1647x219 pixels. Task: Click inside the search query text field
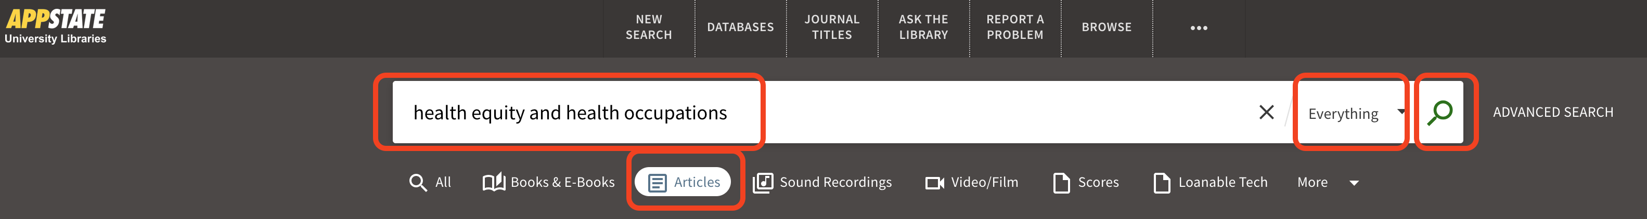pos(895,113)
